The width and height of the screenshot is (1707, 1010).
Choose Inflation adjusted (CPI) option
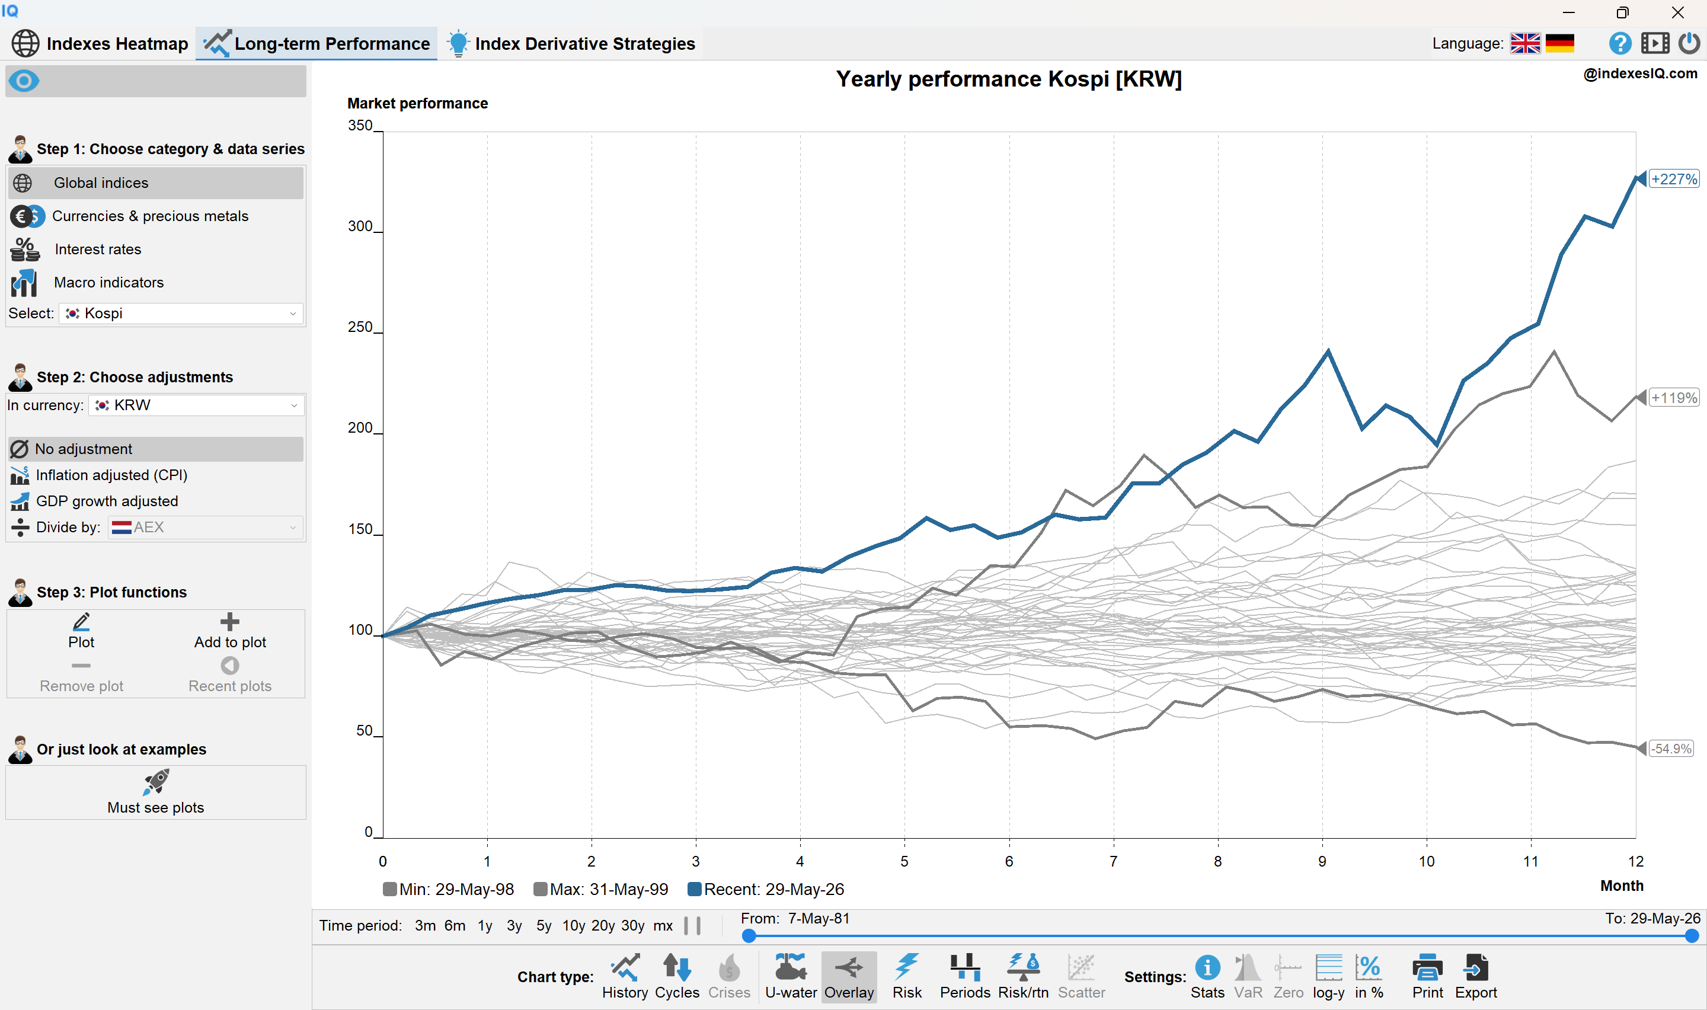click(156, 475)
